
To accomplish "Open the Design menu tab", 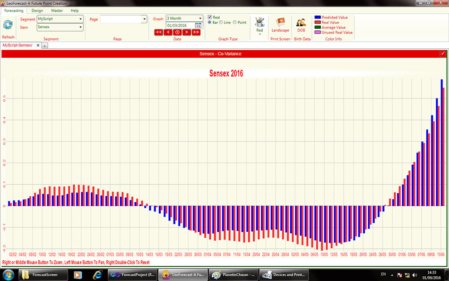I will click(37, 10).
